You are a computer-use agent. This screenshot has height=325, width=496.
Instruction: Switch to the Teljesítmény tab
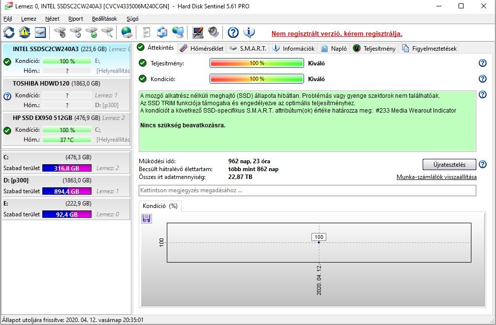pos(374,48)
